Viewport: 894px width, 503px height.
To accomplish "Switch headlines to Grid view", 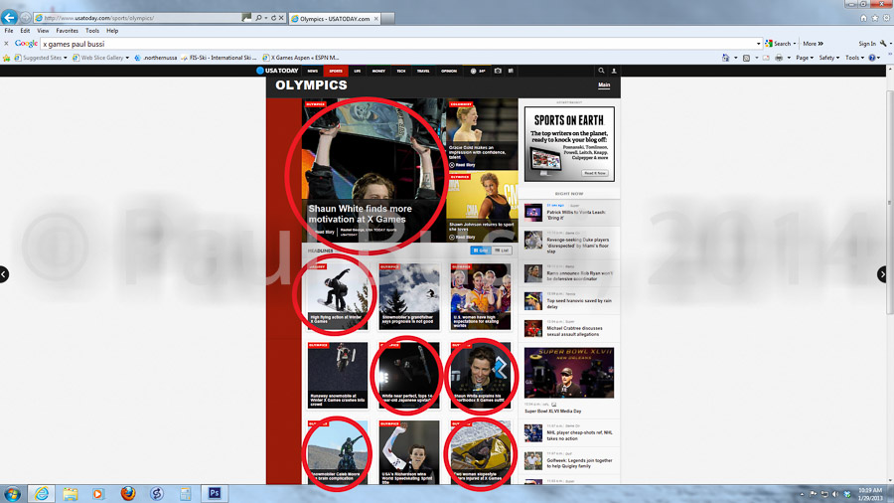I will tap(480, 251).
